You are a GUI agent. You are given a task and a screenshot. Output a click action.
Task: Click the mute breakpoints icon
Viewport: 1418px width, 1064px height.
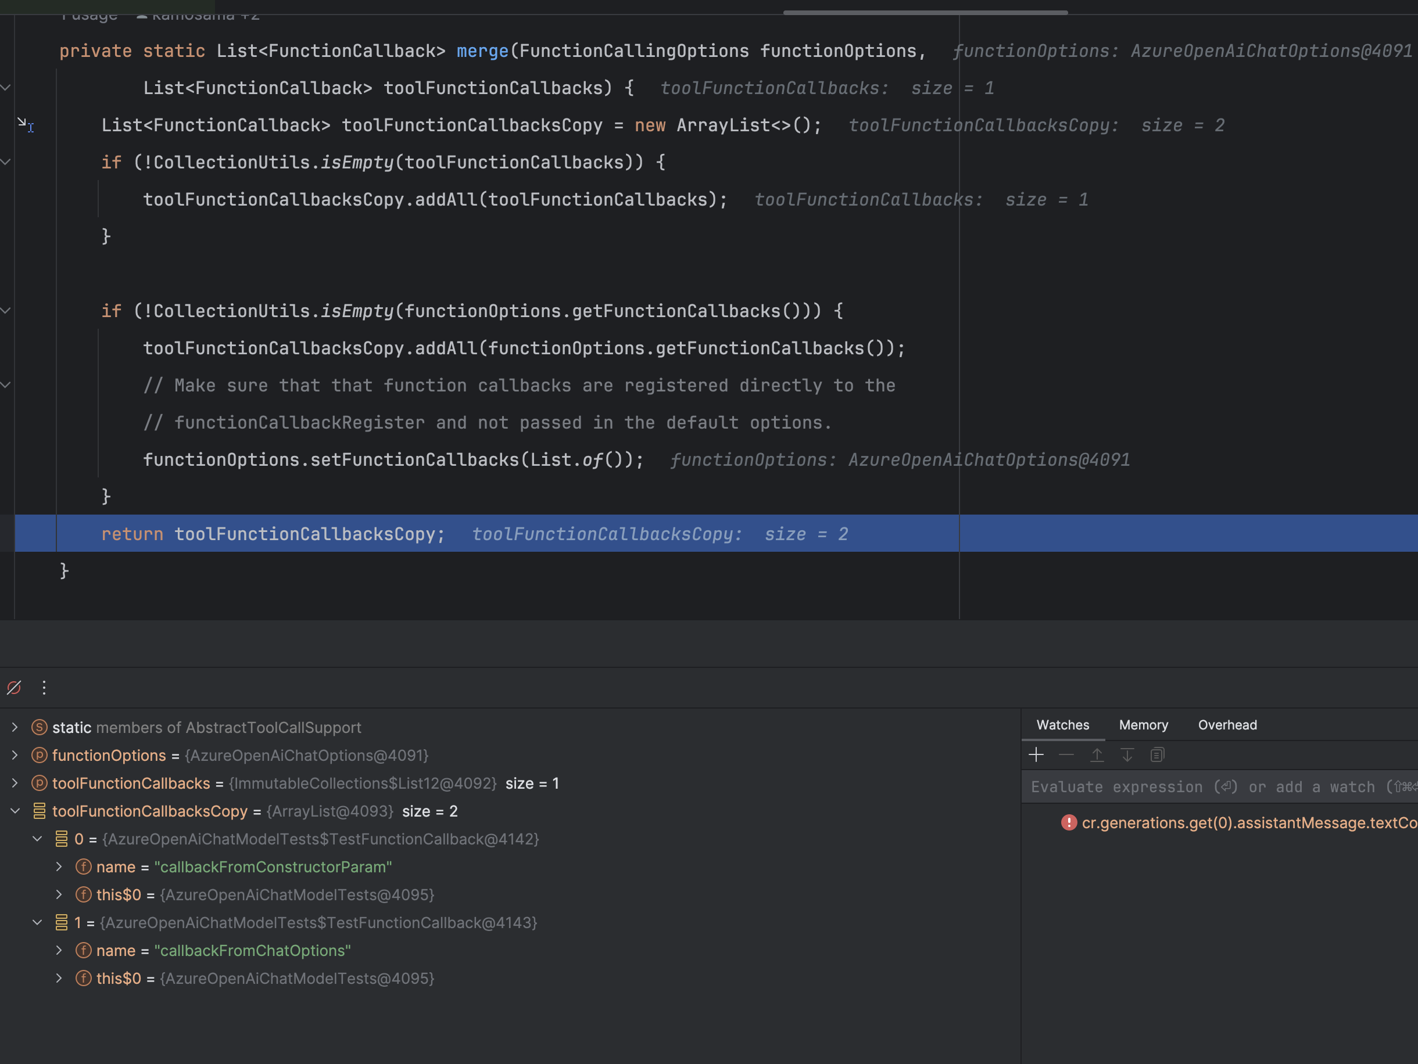point(14,687)
